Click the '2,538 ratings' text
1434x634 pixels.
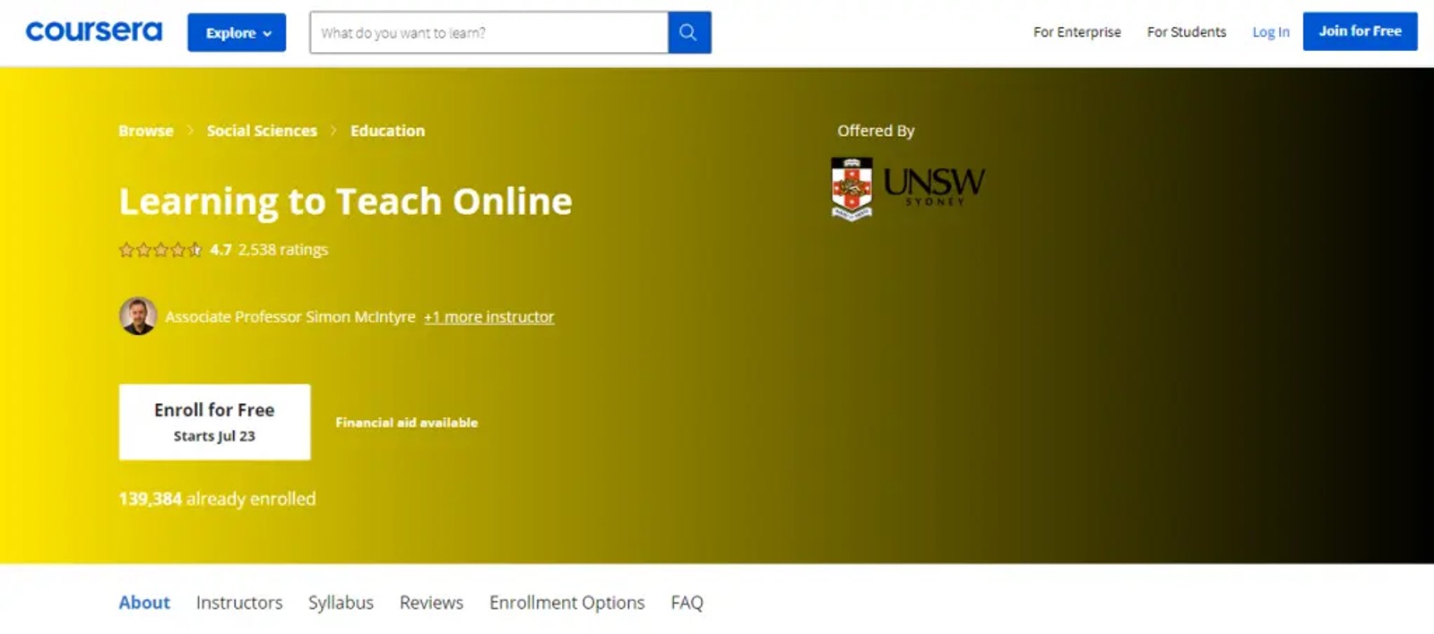(x=283, y=250)
